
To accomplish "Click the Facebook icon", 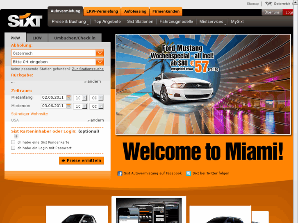I will (x=120, y=173).
